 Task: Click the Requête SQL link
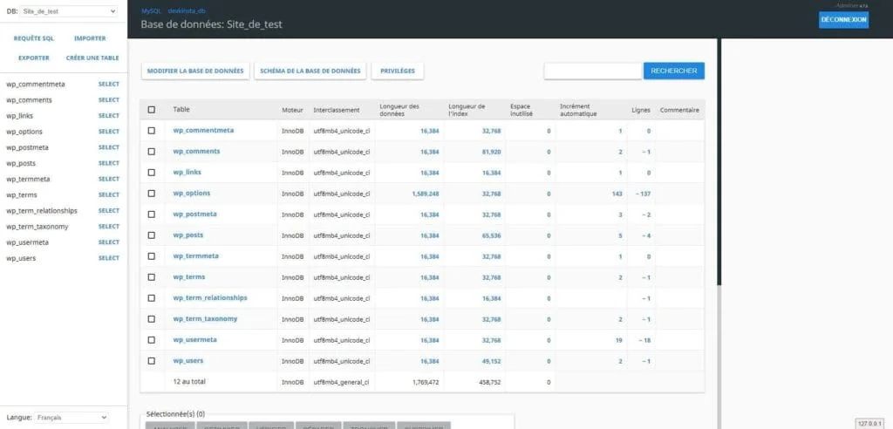point(34,38)
